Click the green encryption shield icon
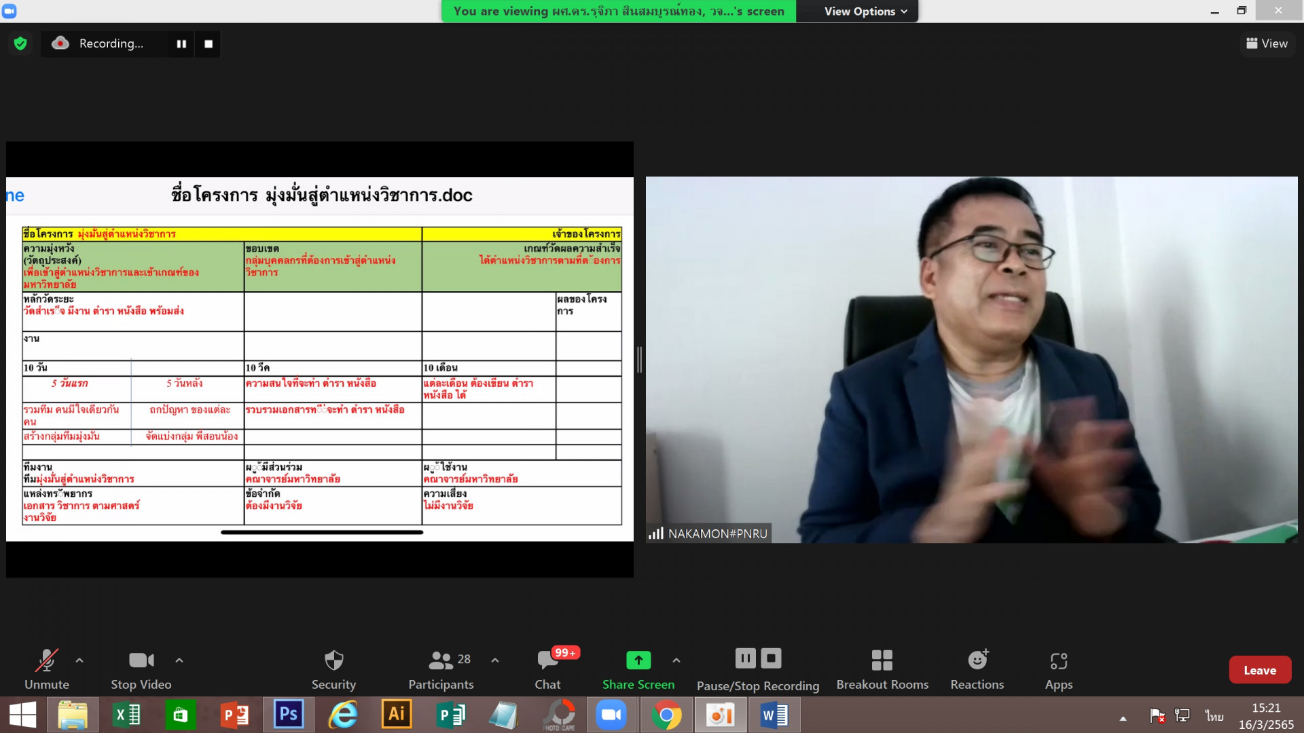 [x=20, y=43]
